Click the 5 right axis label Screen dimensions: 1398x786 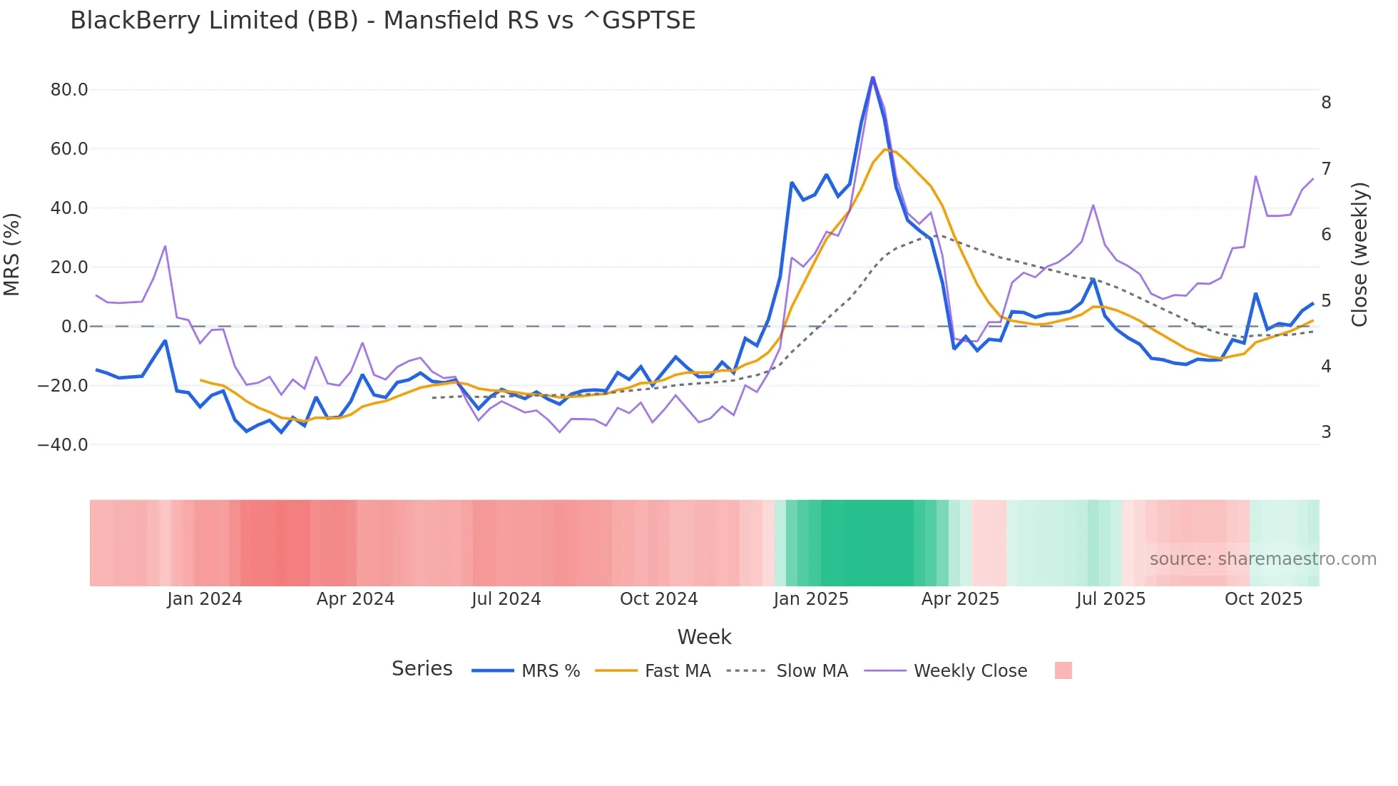[1326, 301]
